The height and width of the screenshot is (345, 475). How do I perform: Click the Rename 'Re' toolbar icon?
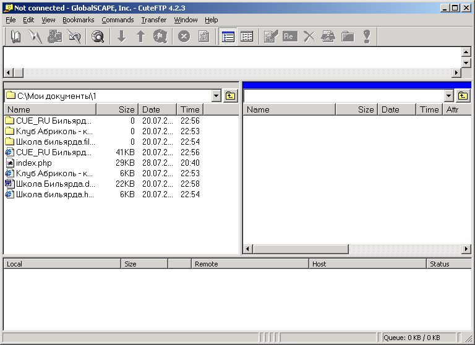click(290, 36)
